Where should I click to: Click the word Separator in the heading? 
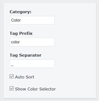[x=30, y=55]
